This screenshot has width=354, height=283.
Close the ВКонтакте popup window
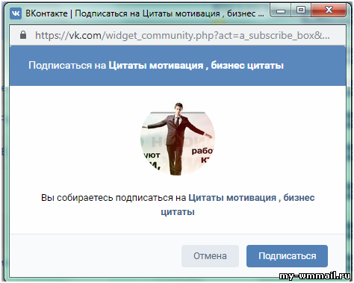tap(329, 10)
